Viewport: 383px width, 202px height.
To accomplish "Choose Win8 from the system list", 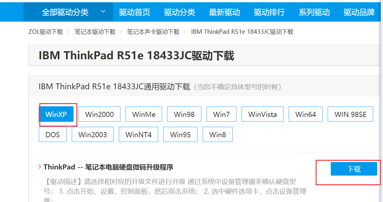I will (x=217, y=134).
